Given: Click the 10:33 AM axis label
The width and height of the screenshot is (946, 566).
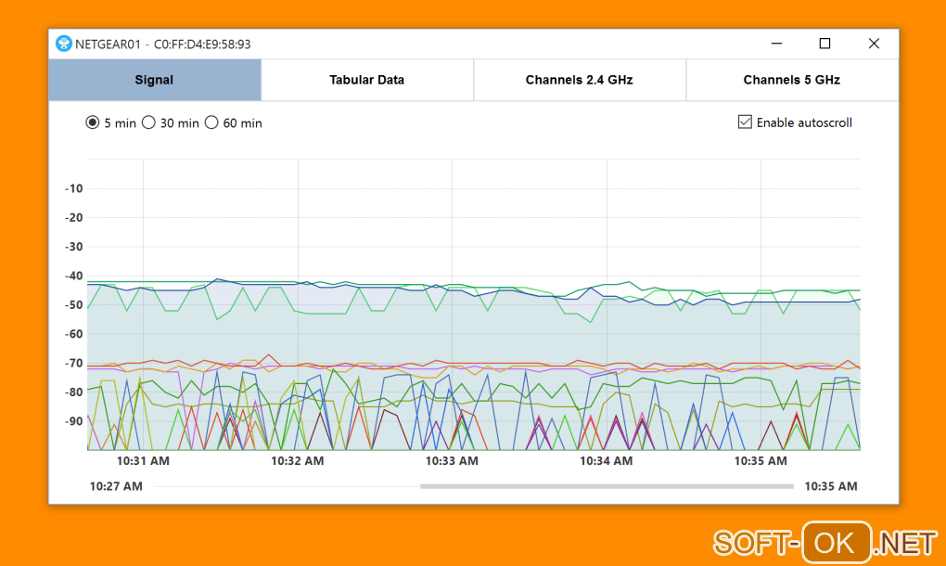Looking at the screenshot, I should [452, 461].
